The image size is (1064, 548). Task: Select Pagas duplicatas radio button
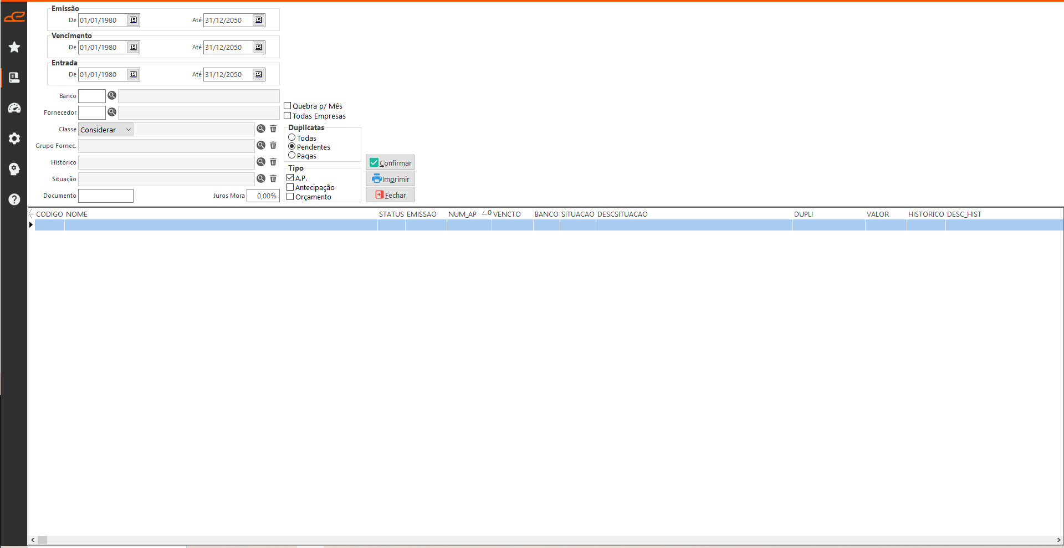(292, 156)
